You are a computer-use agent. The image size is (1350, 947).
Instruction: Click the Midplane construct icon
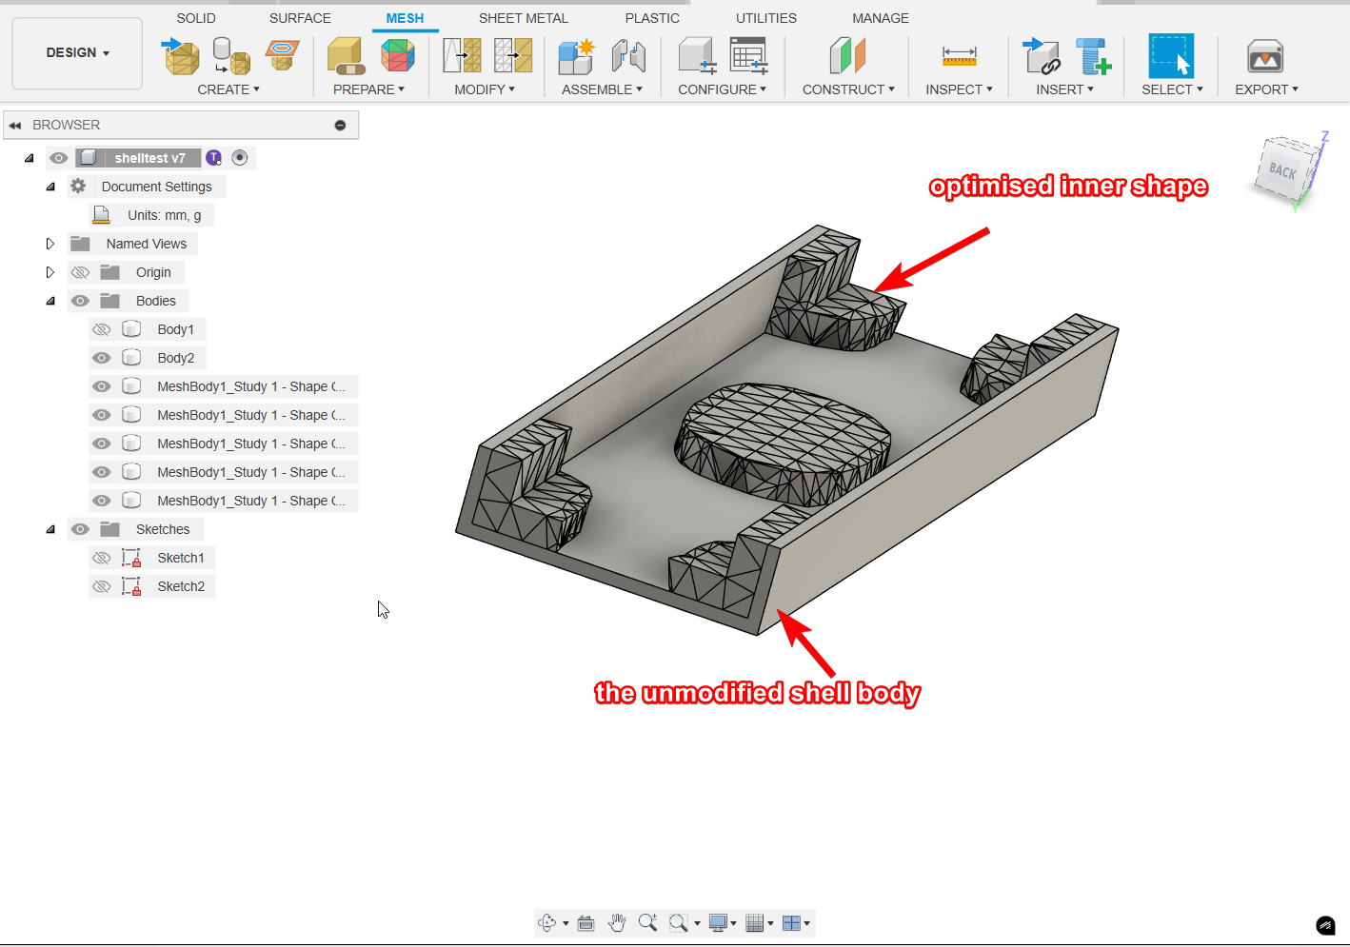tap(847, 56)
